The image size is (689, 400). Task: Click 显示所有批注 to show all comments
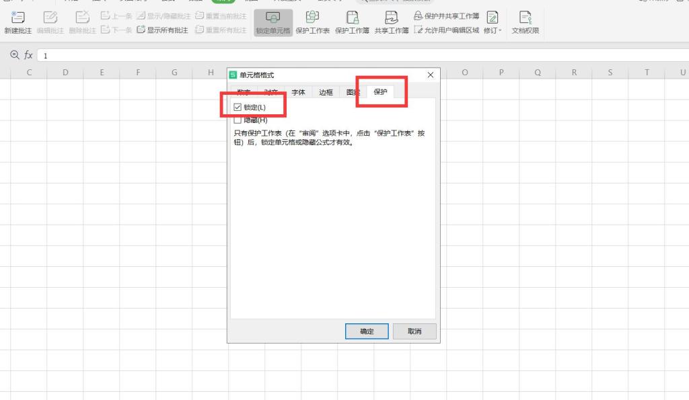(x=164, y=30)
